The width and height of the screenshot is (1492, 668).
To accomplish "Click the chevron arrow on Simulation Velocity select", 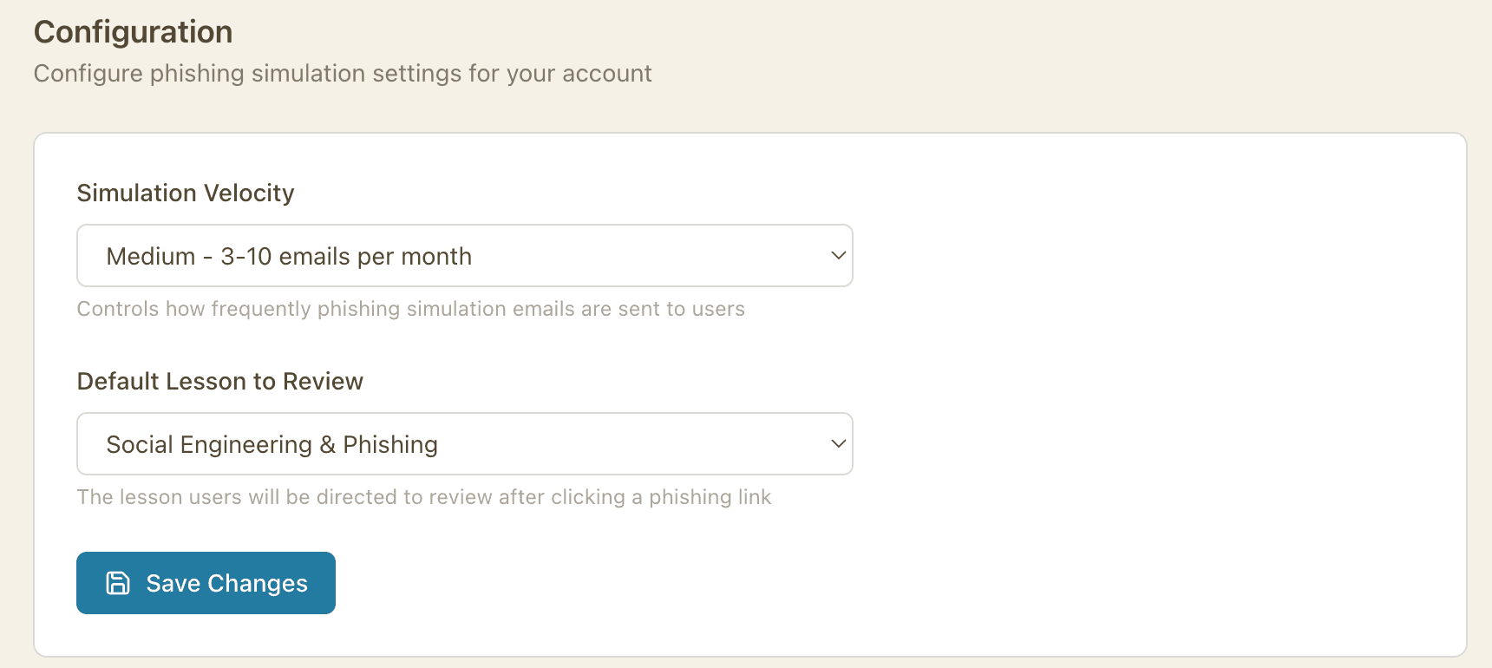I will tap(838, 256).
